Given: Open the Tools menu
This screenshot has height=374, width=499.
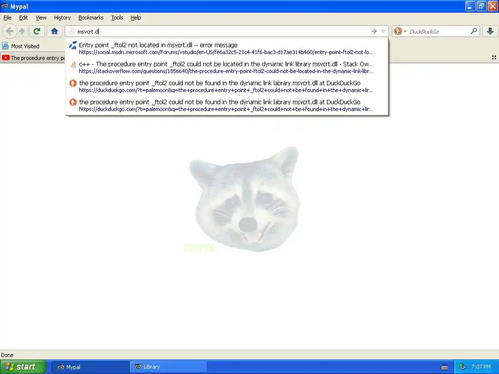Looking at the screenshot, I should point(117,18).
